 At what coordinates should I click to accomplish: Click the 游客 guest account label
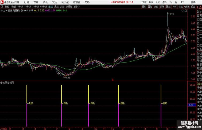(193, 2)
